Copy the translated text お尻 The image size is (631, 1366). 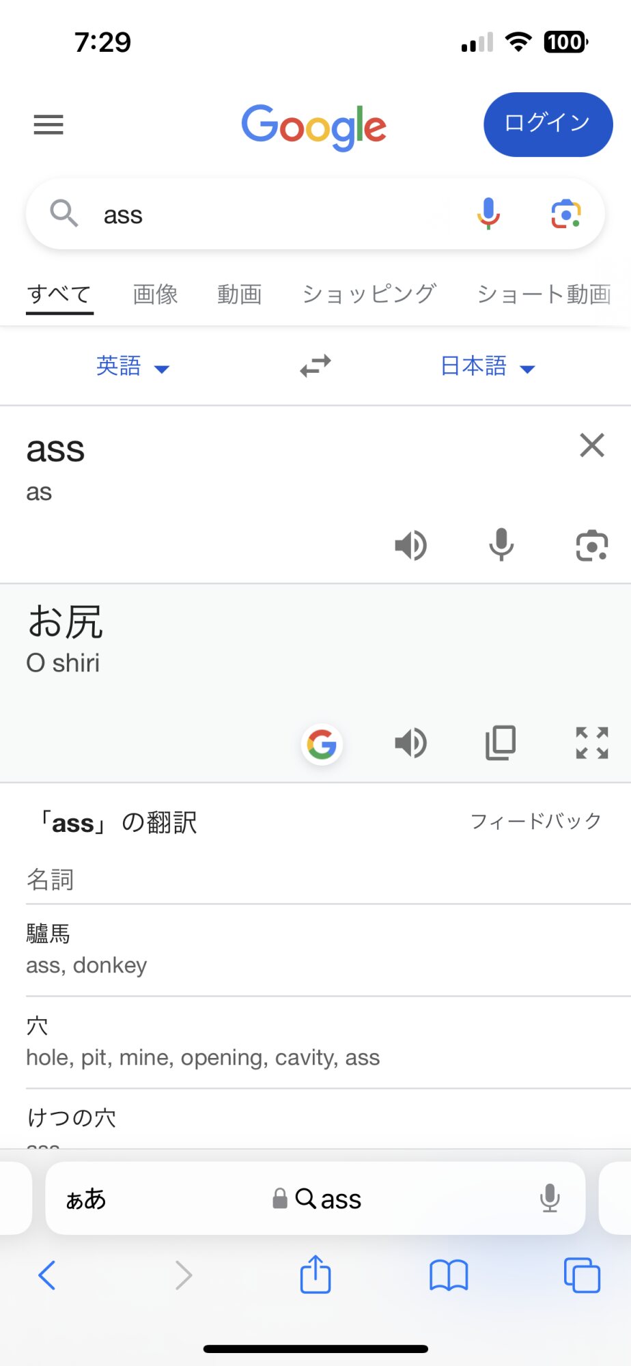[501, 743]
